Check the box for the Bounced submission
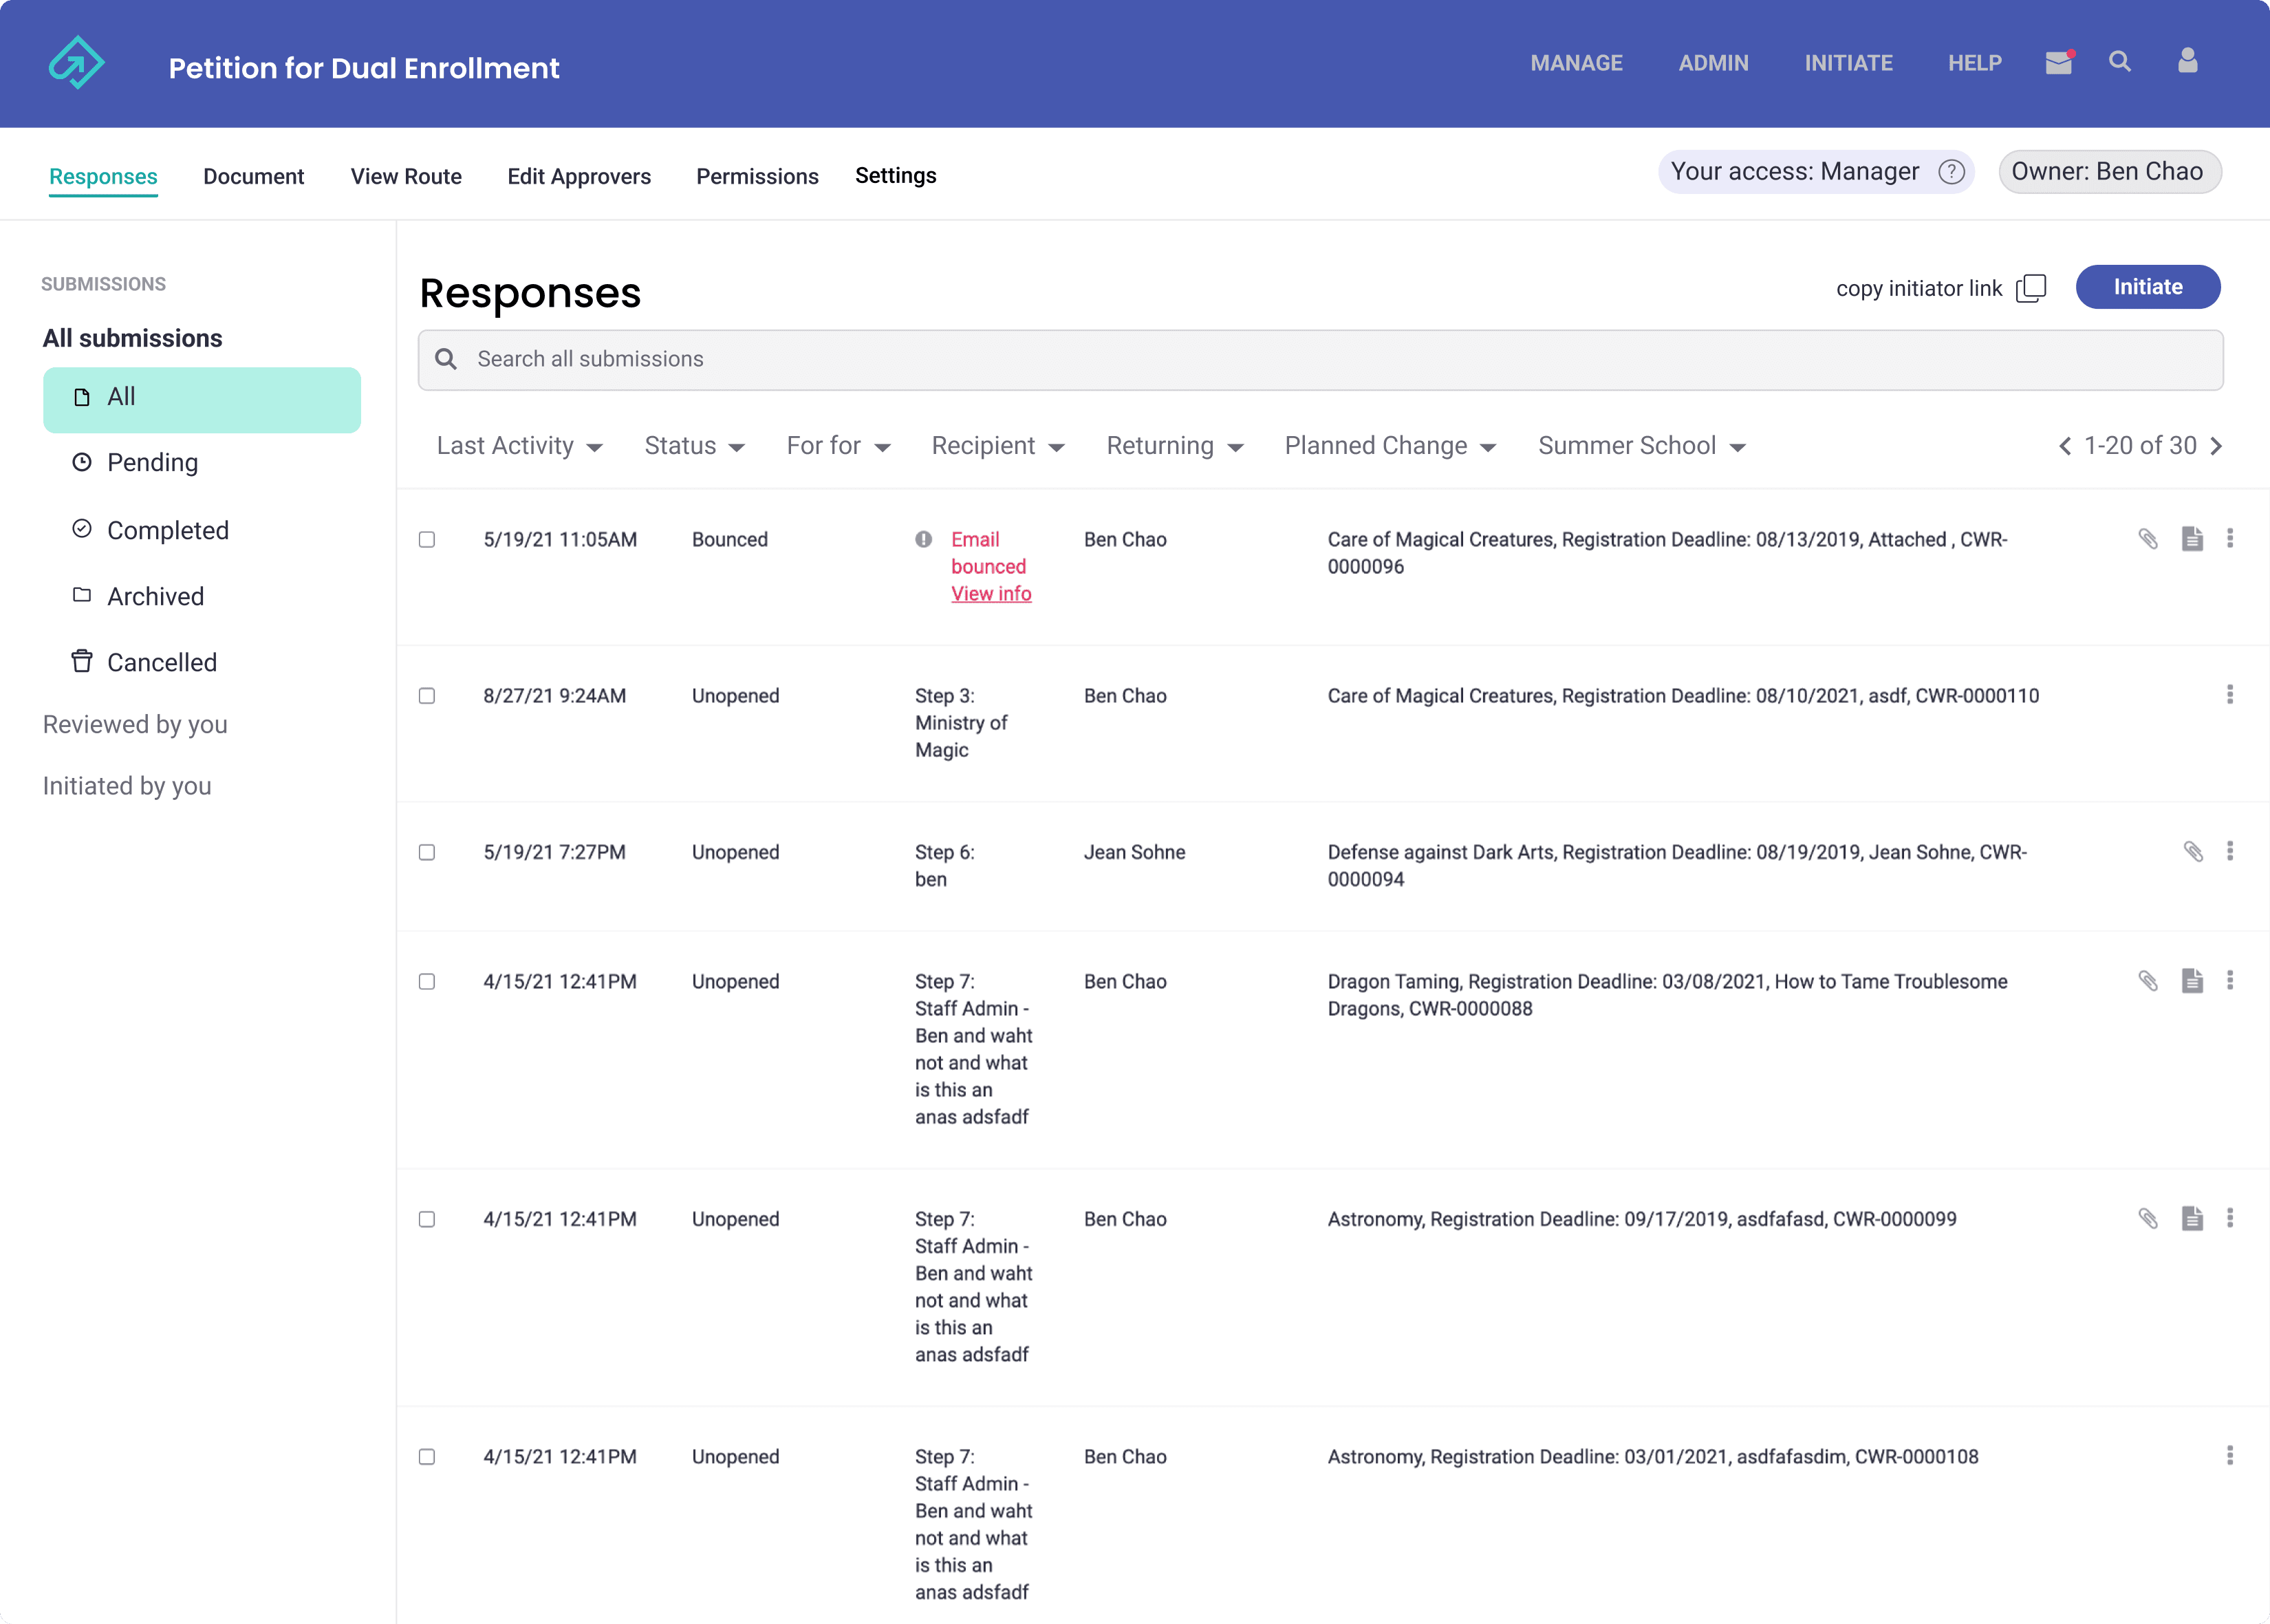2270x1624 pixels. [x=427, y=540]
